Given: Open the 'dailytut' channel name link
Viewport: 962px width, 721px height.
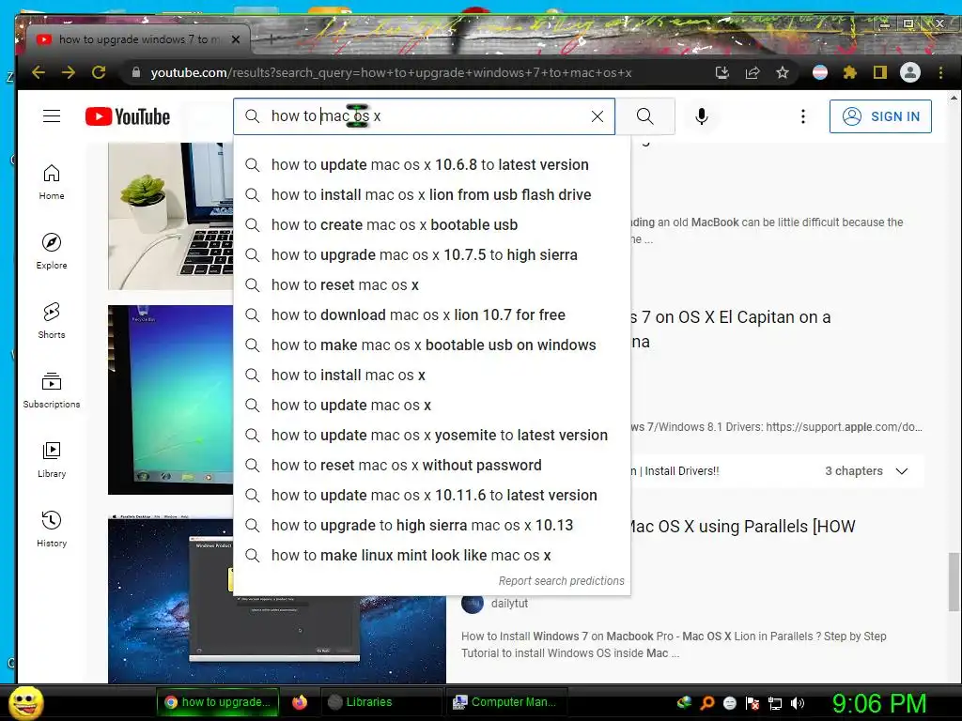Looking at the screenshot, I should pos(509,604).
